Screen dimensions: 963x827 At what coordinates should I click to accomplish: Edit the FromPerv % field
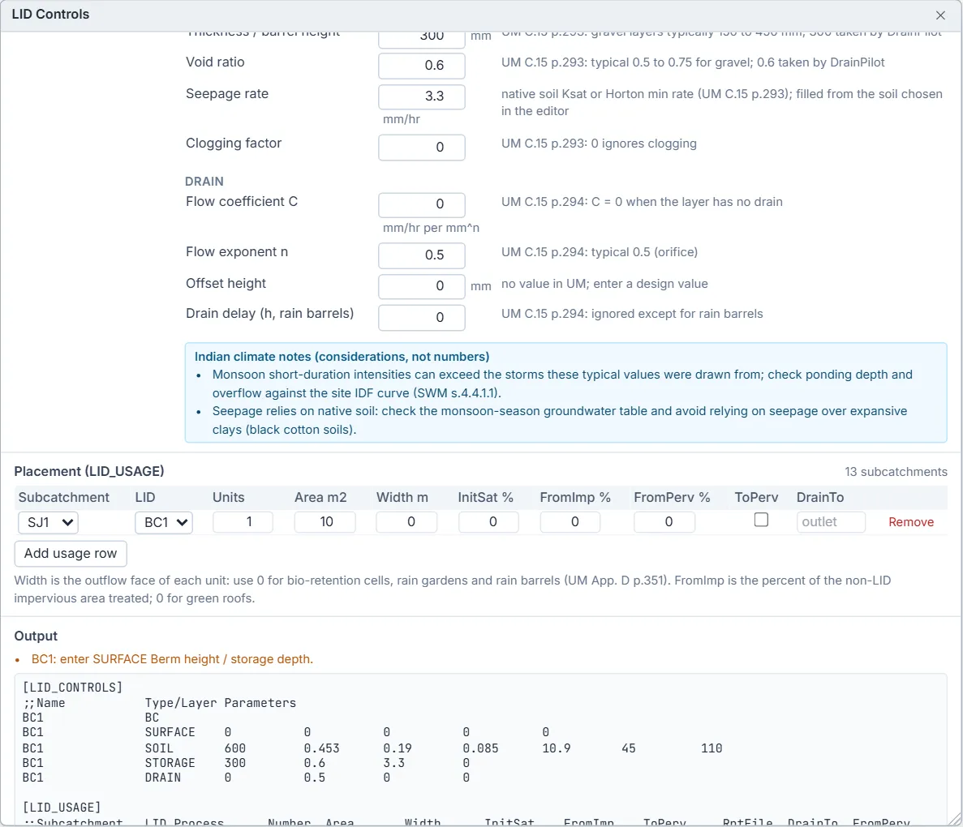click(664, 522)
